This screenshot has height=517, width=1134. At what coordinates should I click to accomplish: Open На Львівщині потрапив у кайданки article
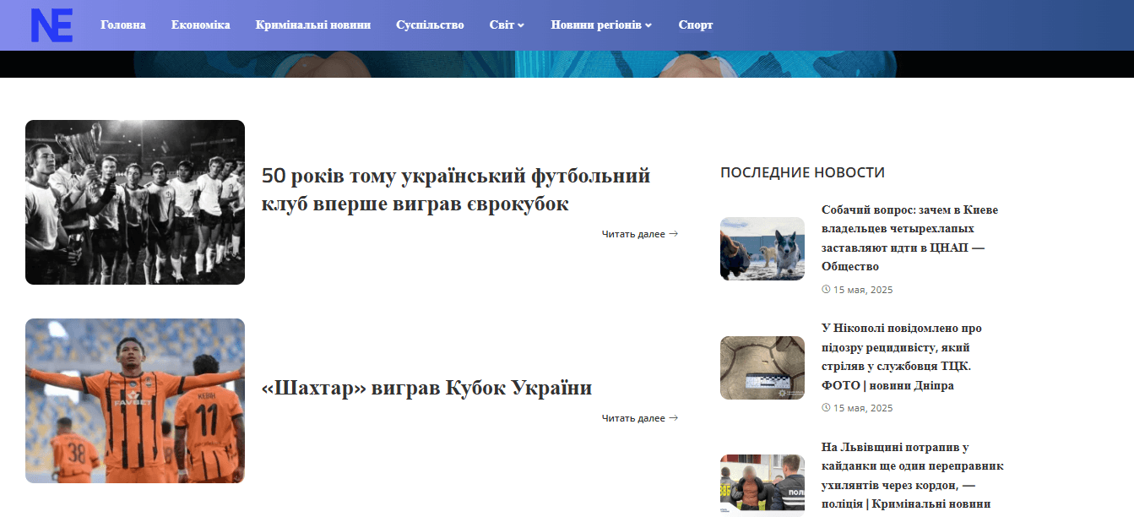(913, 476)
